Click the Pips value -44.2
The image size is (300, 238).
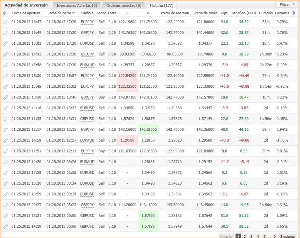[224, 162]
